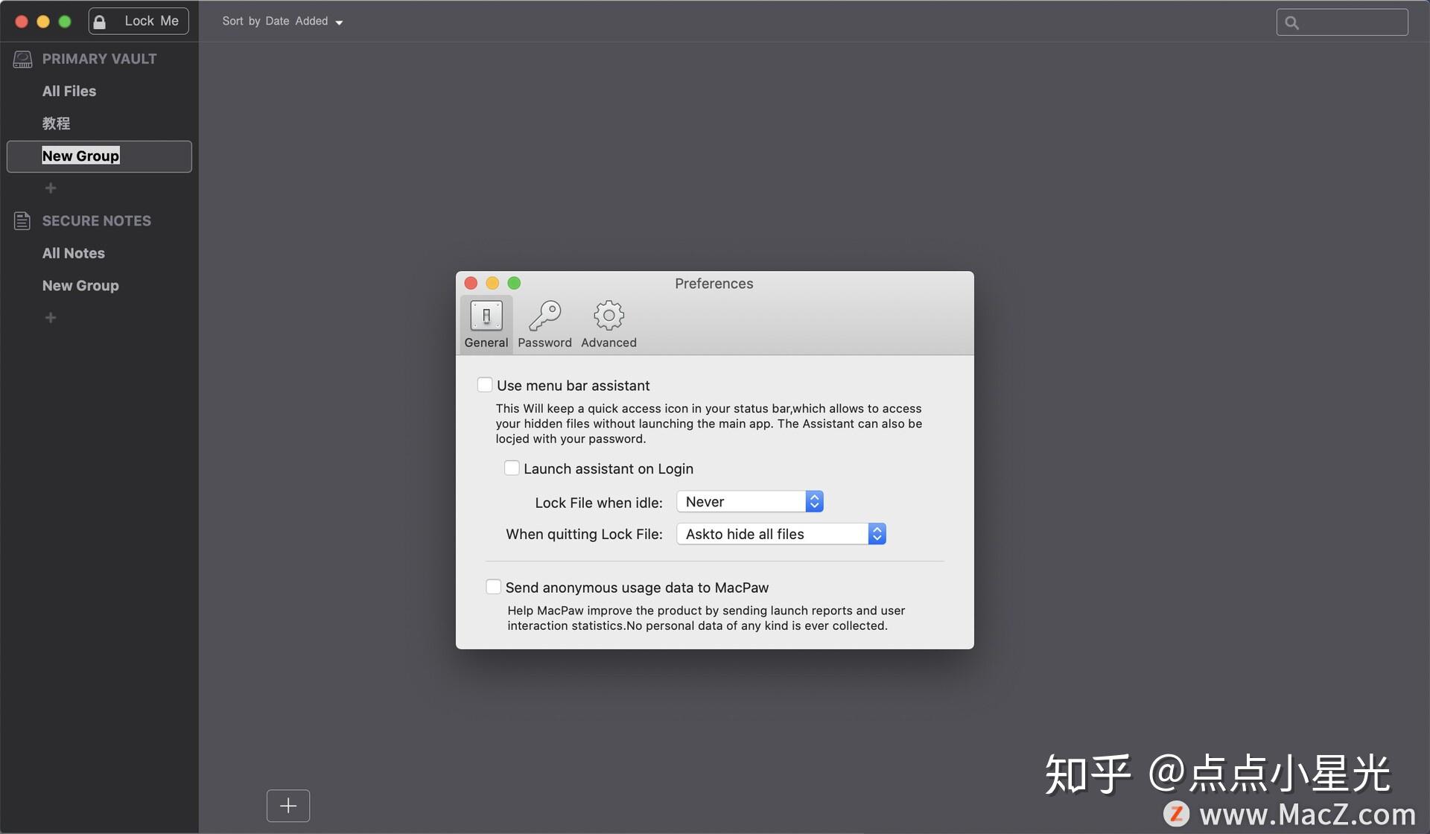Click the PRIMARY VAULT section header
The image size is (1430, 834).
(x=99, y=59)
